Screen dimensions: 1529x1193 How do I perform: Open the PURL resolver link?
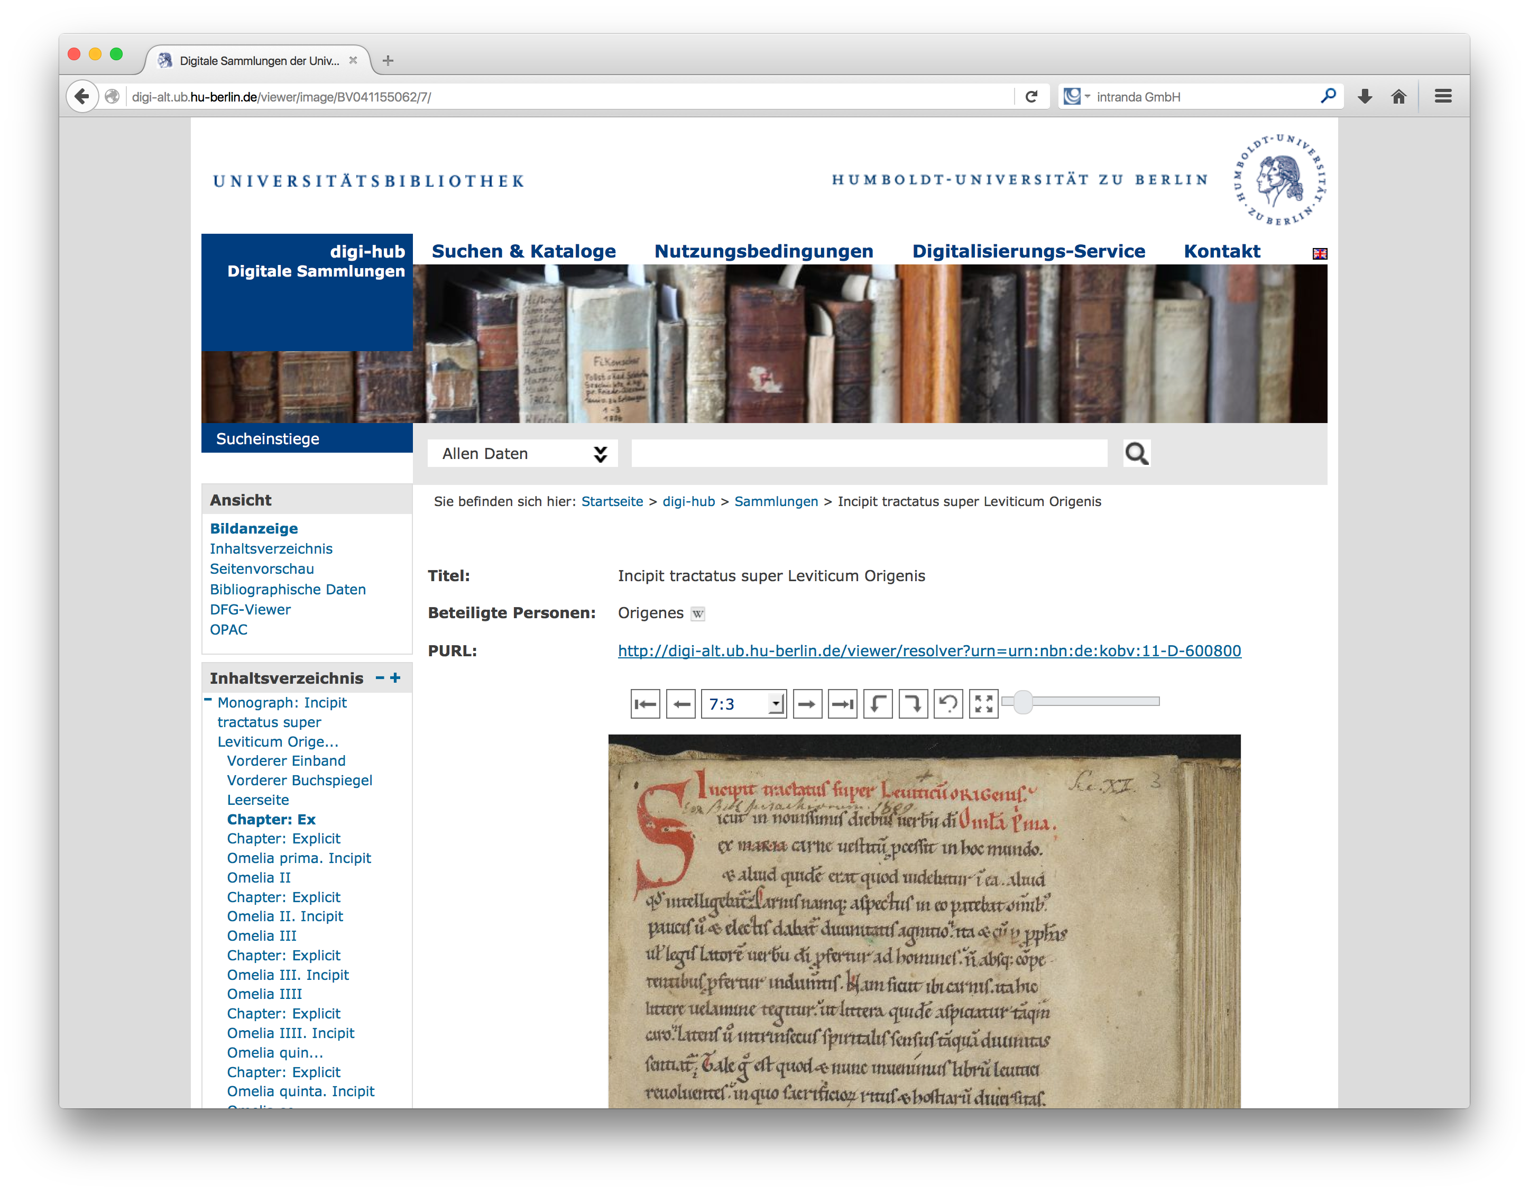pyautogui.click(x=929, y=651)
